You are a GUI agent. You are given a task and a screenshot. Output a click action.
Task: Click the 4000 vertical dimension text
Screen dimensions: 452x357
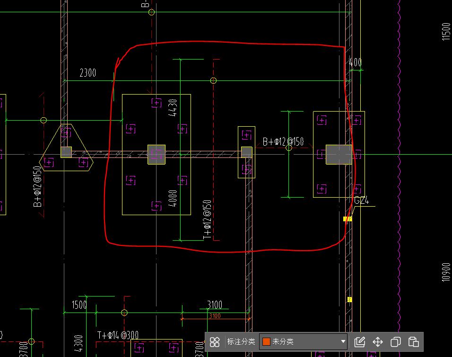[173, 199]
